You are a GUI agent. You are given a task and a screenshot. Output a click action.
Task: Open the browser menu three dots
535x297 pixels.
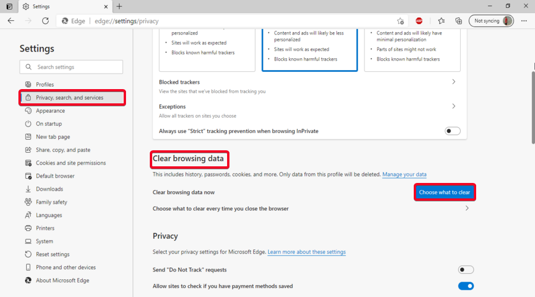tap(524, 21)
